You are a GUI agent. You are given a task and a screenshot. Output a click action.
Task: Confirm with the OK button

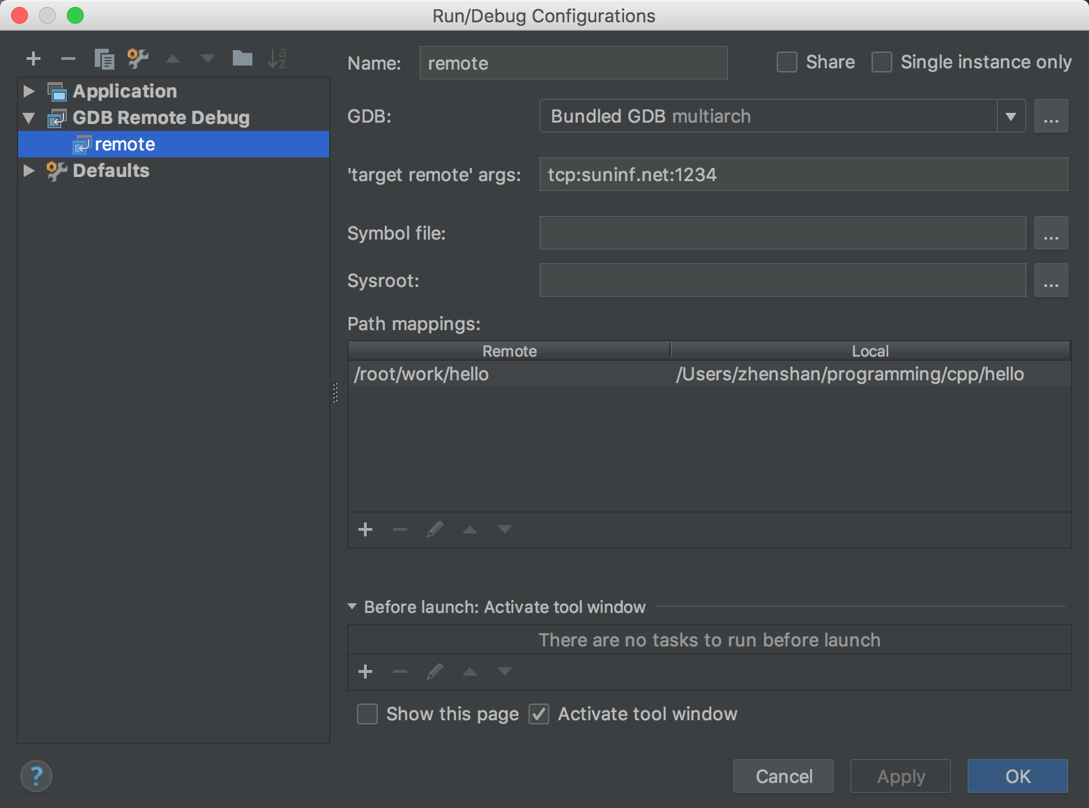pos(1018,776)
